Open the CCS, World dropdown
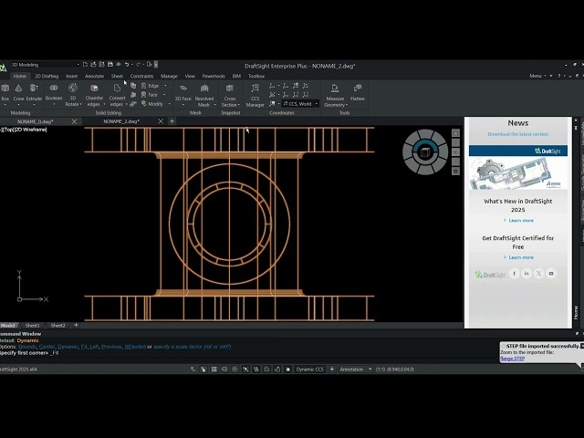584x438 pixels. point(300,104)
